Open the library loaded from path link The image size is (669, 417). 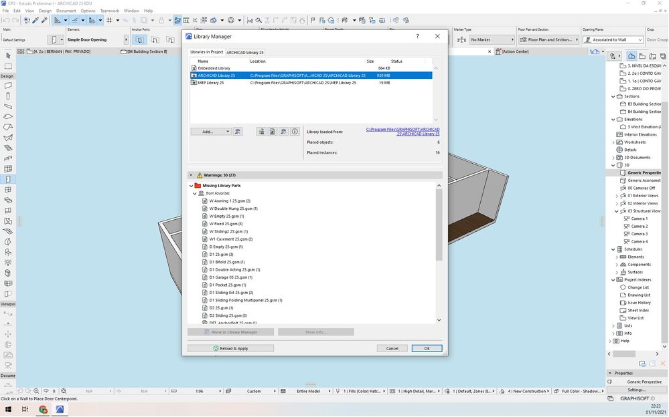[402, 131]
